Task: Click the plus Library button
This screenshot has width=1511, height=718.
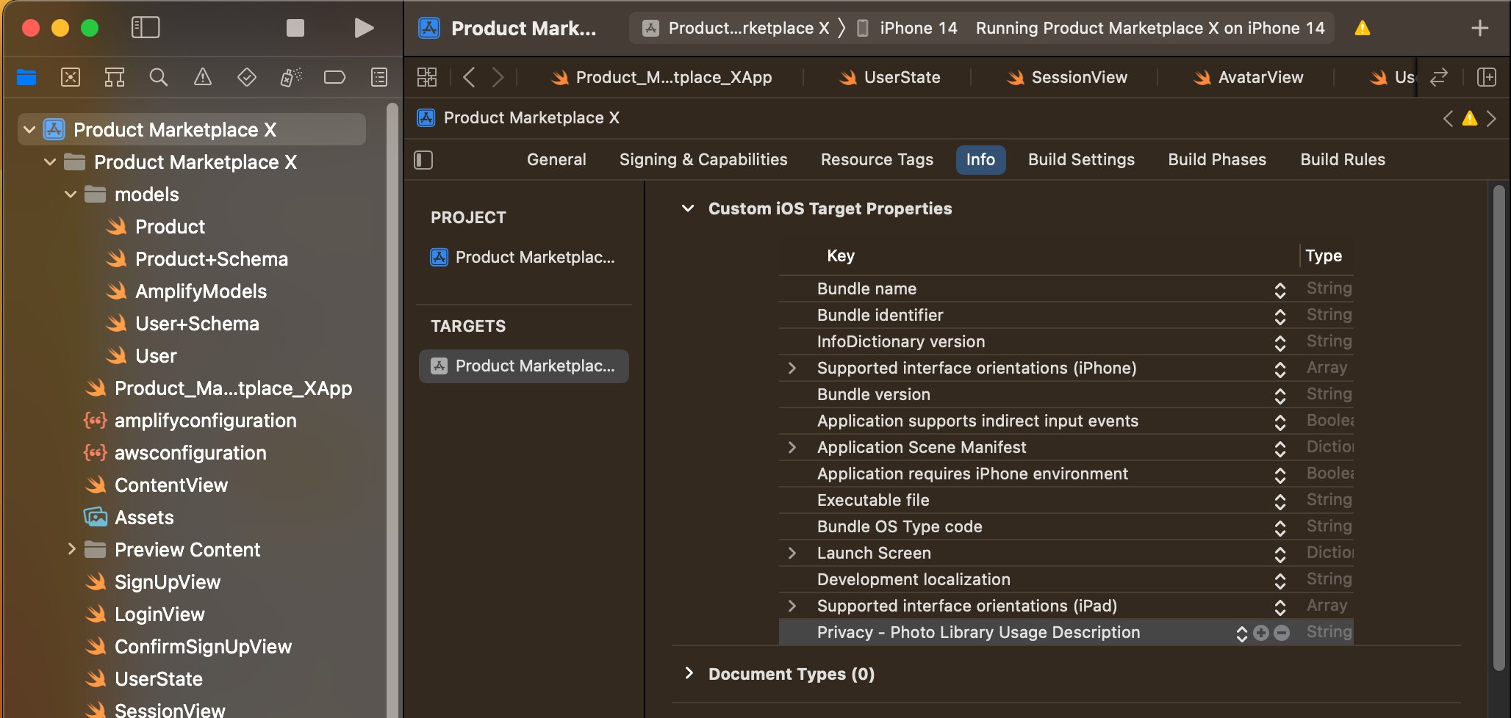Action: 1480,28
